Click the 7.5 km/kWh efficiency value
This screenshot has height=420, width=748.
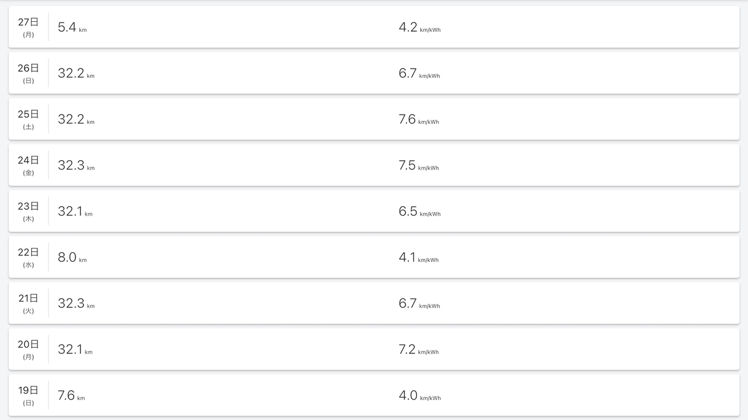[419, 166]
